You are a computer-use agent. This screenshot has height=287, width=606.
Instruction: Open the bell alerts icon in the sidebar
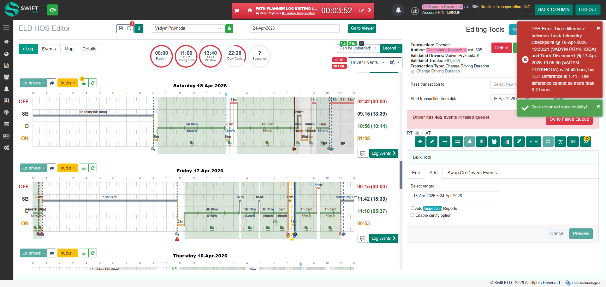[x=6, y=89]
